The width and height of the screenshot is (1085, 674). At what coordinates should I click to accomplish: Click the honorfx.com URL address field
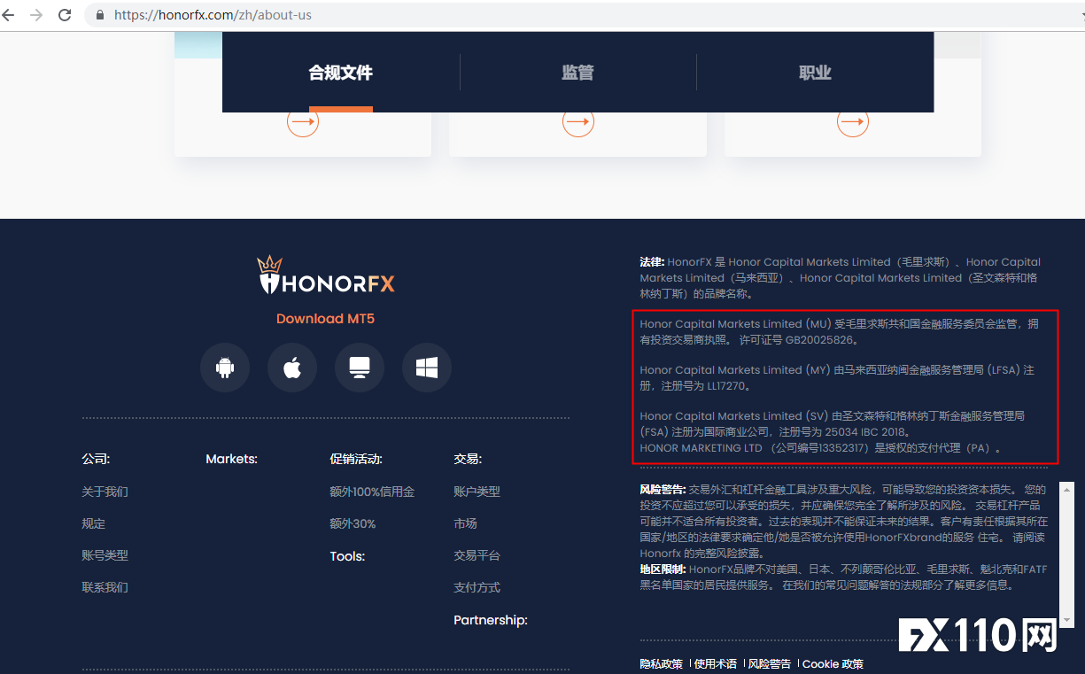213,15
